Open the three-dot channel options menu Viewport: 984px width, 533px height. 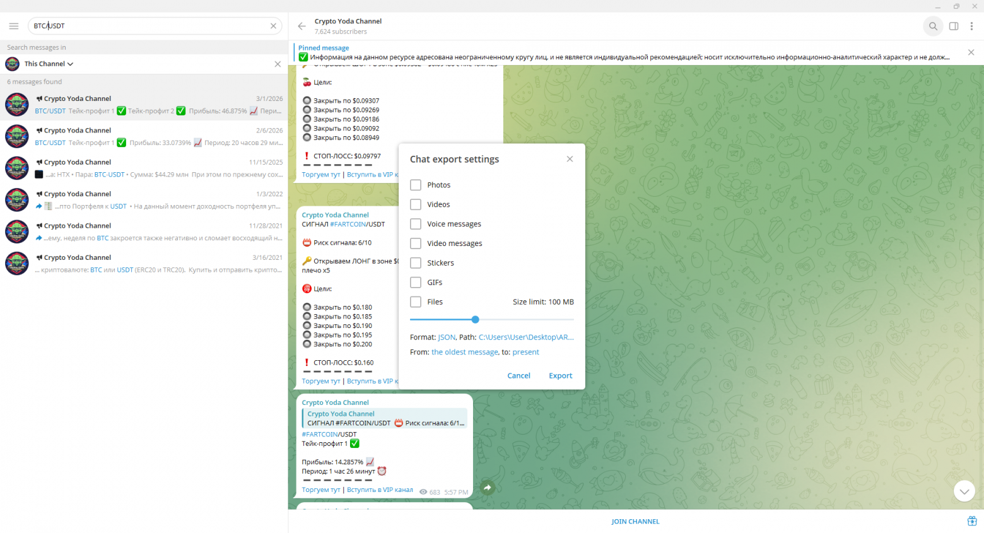pyautogui.click(x=972, y=26)
